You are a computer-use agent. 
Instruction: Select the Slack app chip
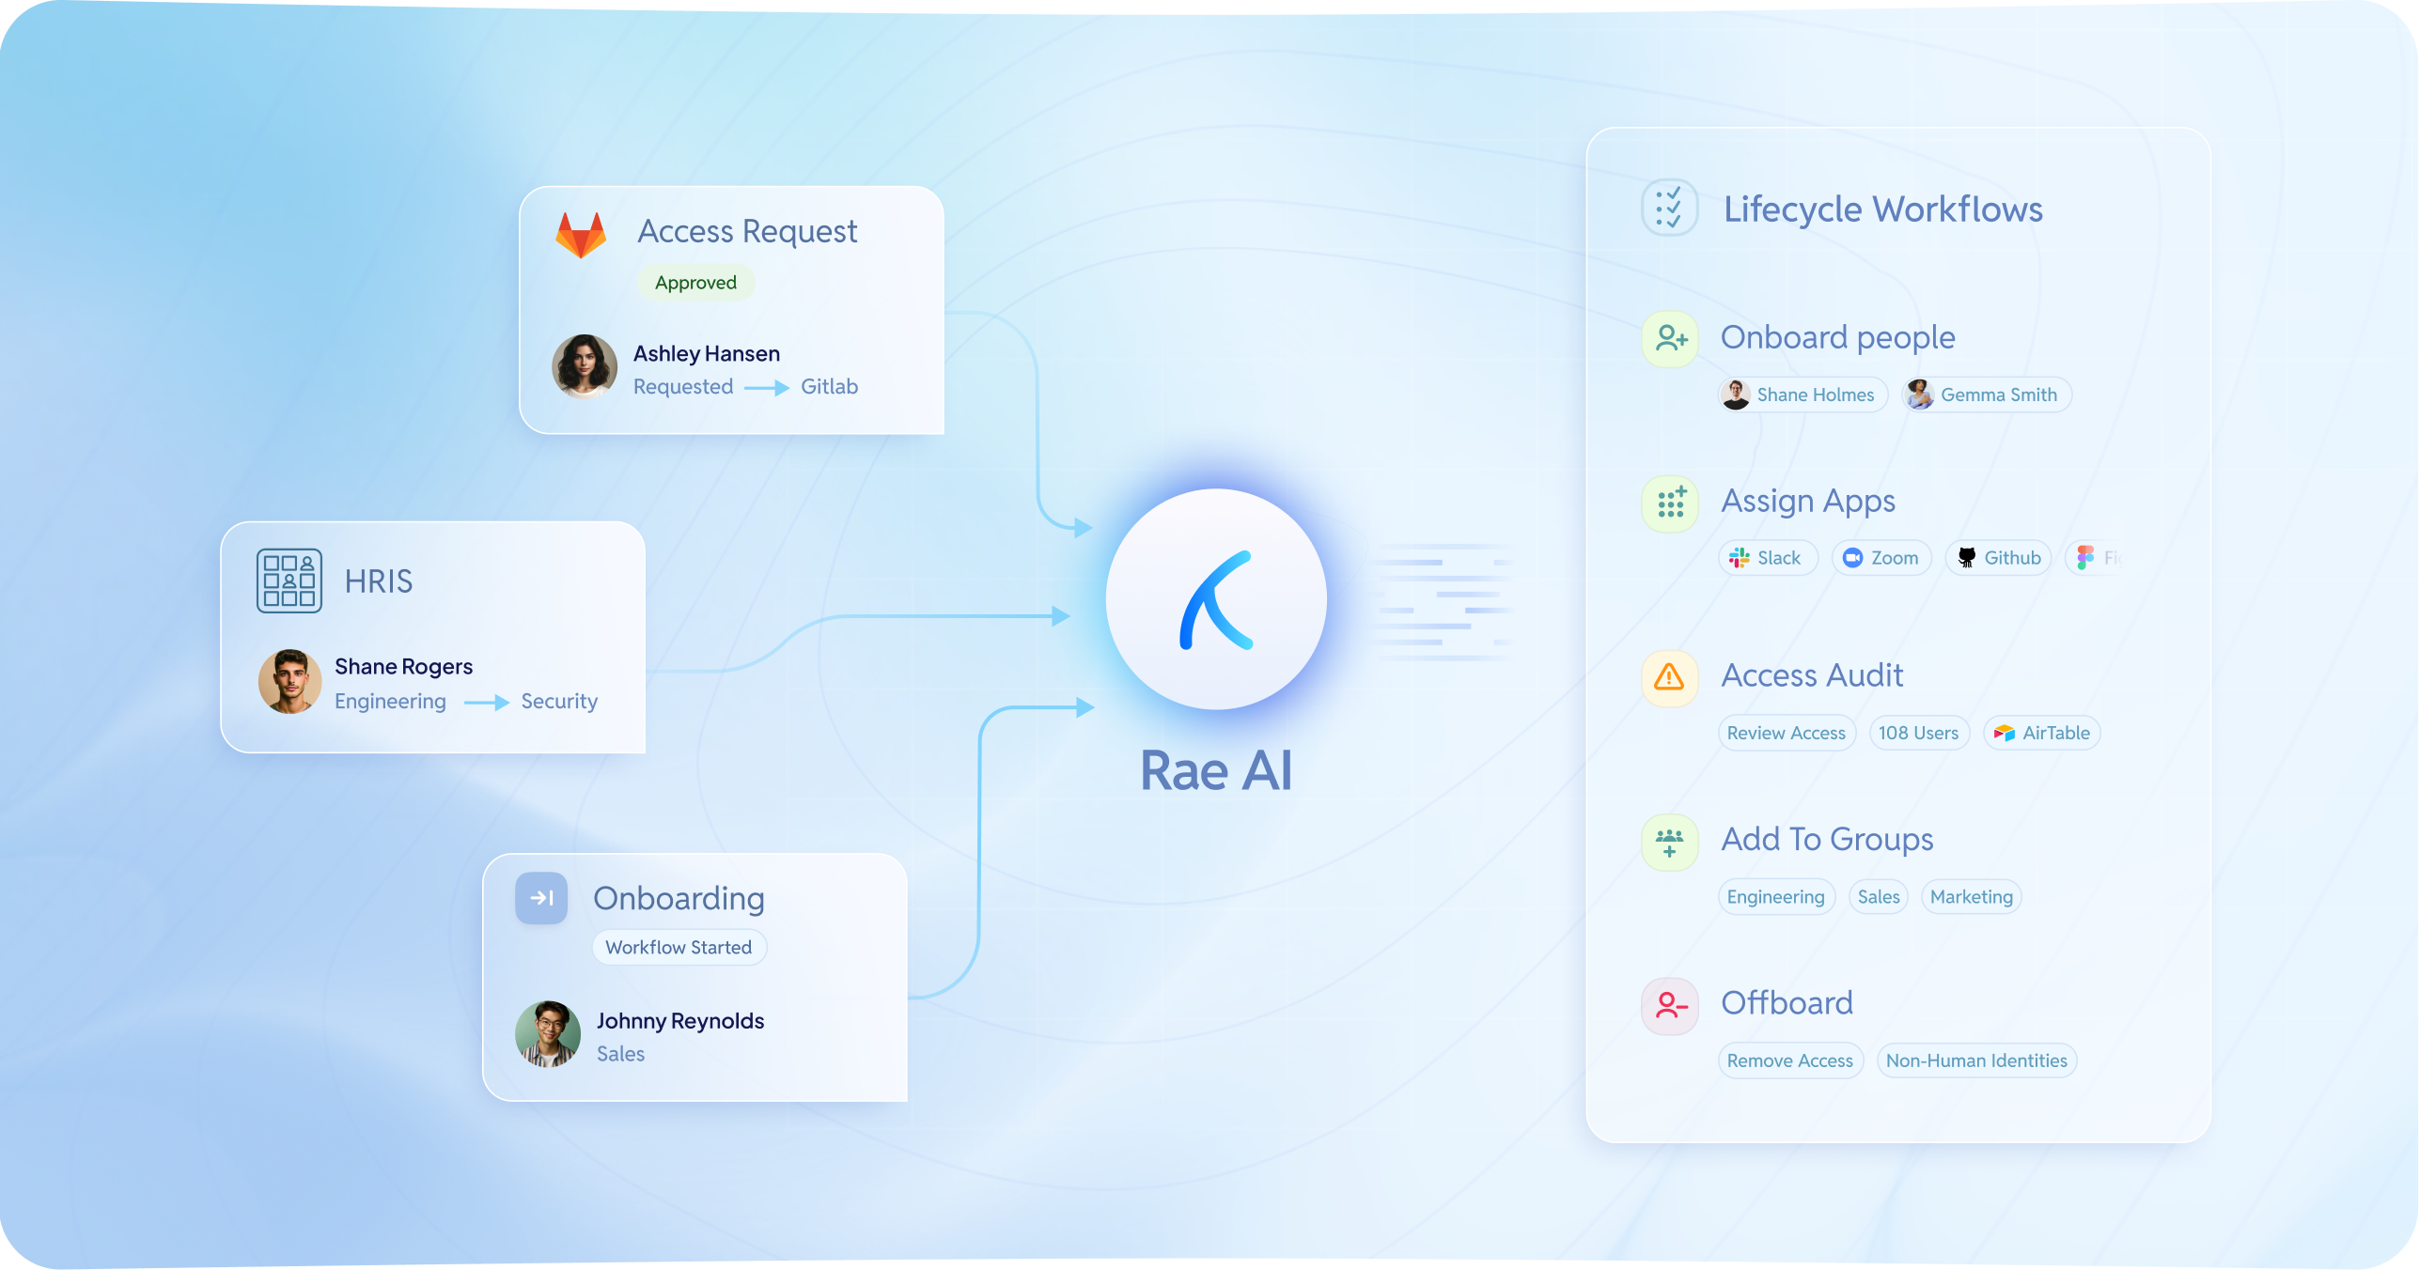(1767, 558)
